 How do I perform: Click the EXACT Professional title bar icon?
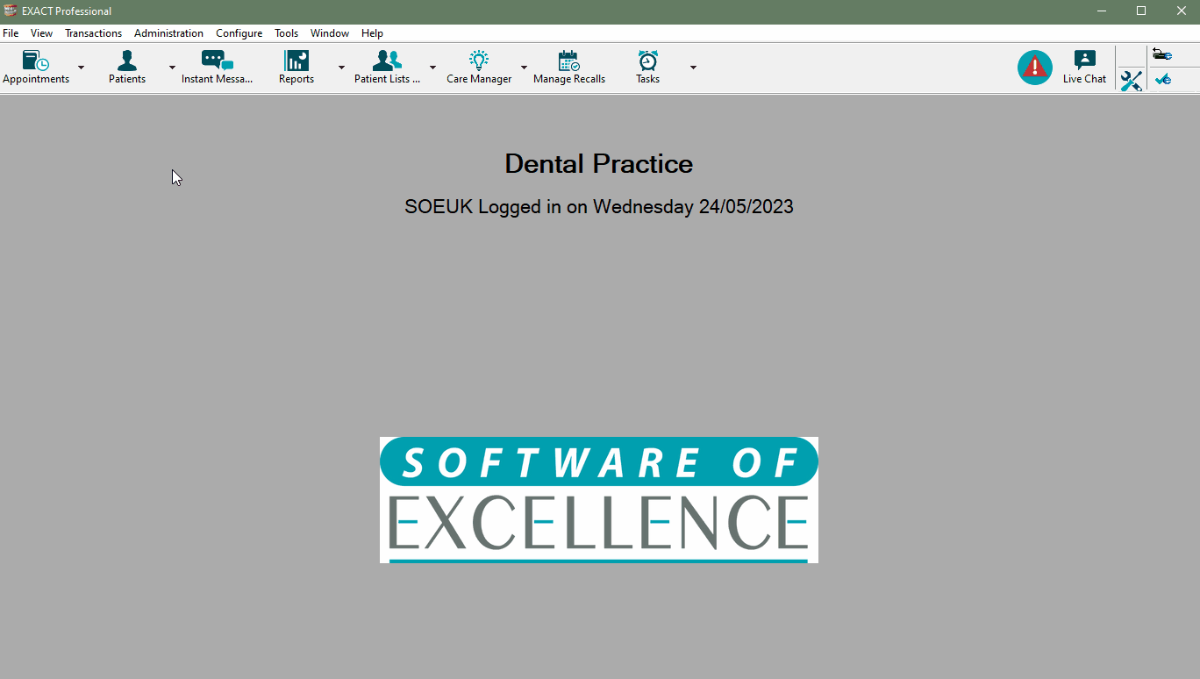click(11, 11)
